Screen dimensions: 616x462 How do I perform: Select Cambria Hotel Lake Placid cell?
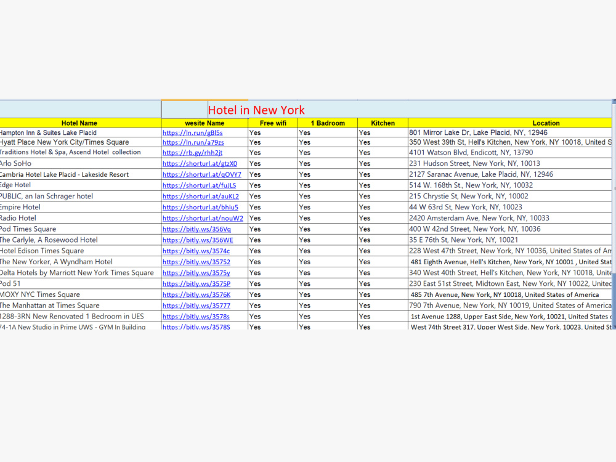[x=80, y=174]
